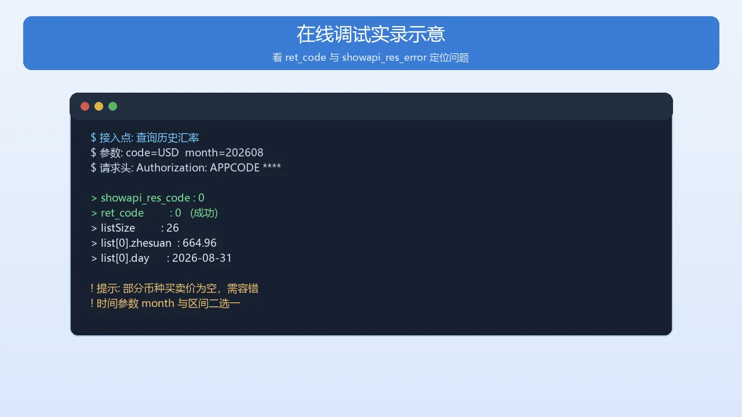Image resolution: width=742 pixels, height=417 pixels.
Task: Select the list[0].day : 2026-08-31 line
Action: coord(161,258)
